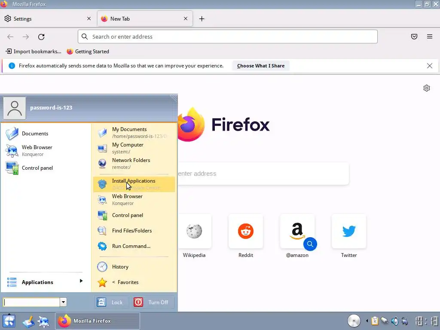Click the password-is-123 username text

point(51,108)
